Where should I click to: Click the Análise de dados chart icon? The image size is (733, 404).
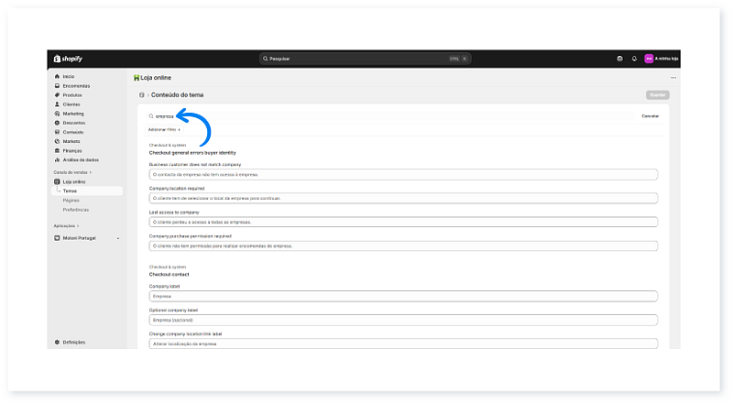[57, 159]
